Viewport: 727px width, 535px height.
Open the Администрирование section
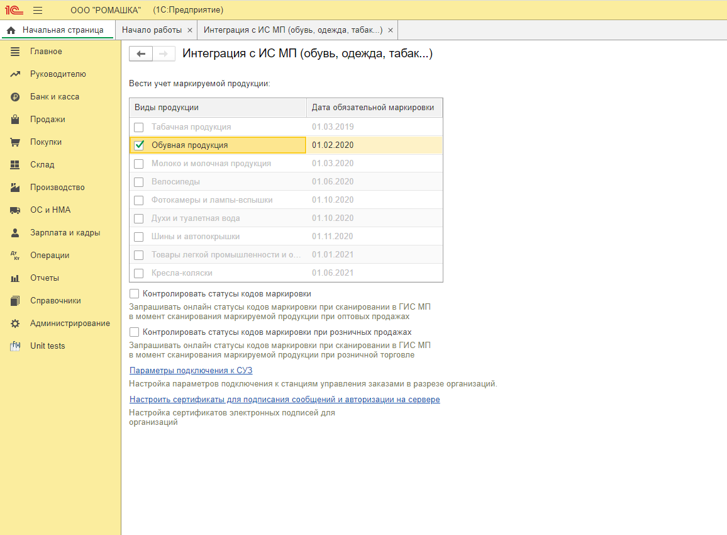click(70, 324)
